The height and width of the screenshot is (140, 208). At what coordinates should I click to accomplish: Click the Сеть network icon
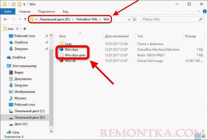[9, 132]
